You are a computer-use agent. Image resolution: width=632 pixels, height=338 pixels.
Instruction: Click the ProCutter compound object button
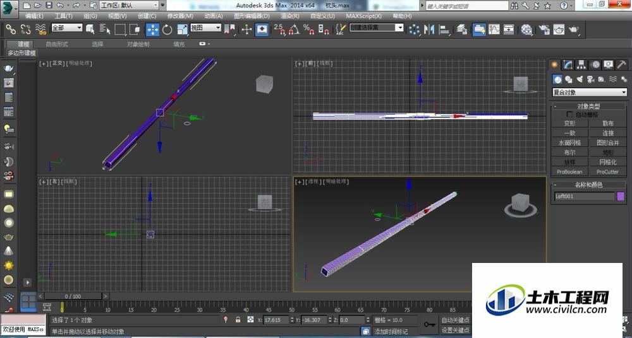click(x=608, y=172)
